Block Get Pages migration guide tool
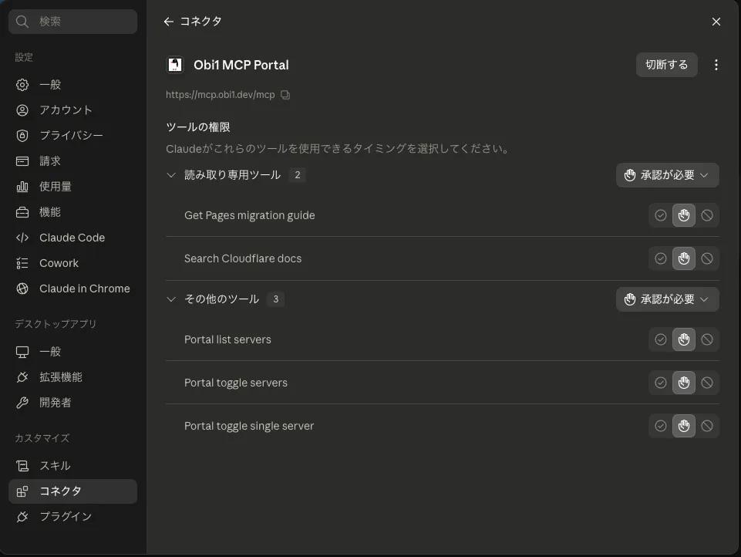 (707, 215)
